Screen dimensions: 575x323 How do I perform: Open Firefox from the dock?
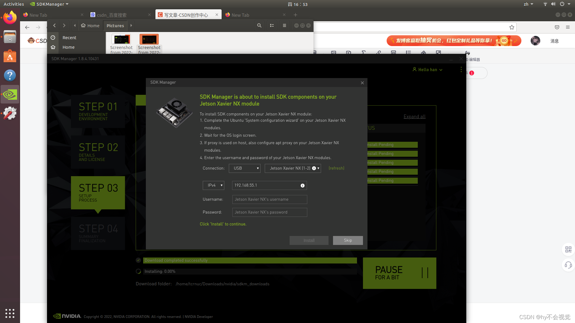10,18
